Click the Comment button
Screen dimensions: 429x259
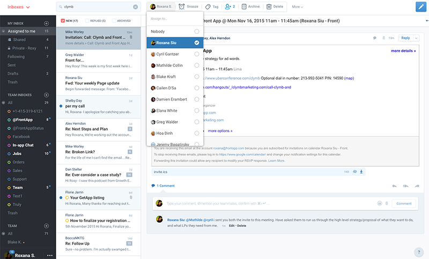[x=404, y=203]
